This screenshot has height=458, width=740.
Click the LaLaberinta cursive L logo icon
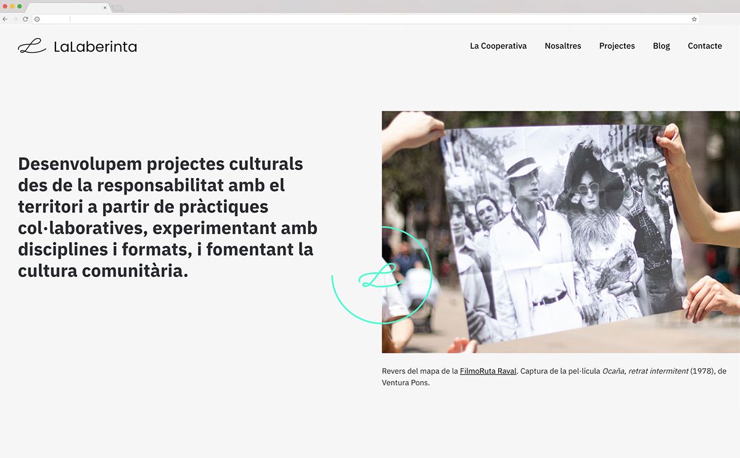point(31,46)
